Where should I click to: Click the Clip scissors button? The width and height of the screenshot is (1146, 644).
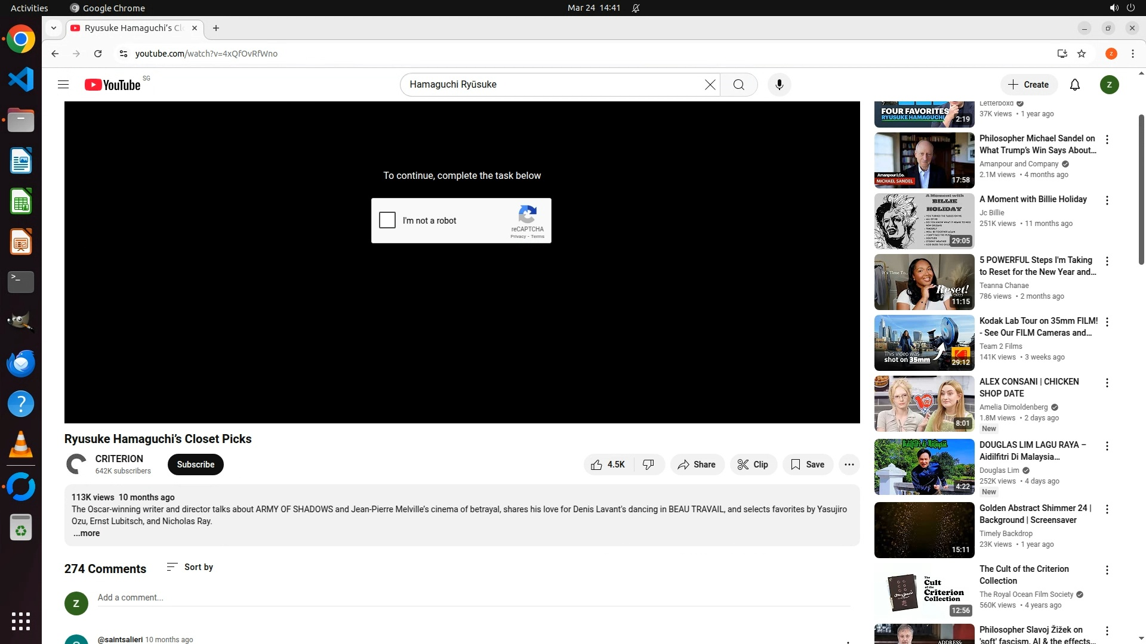[753, 465]
